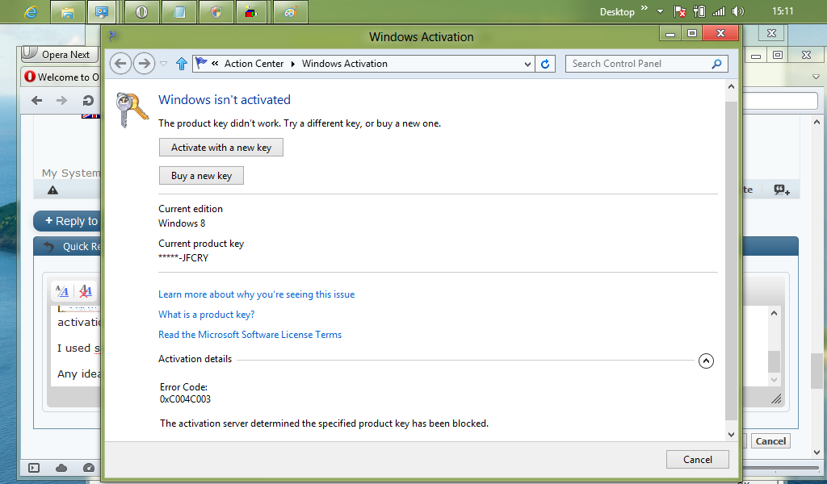
Task: Click the Quick Reply header
Action: pos(68,247)
